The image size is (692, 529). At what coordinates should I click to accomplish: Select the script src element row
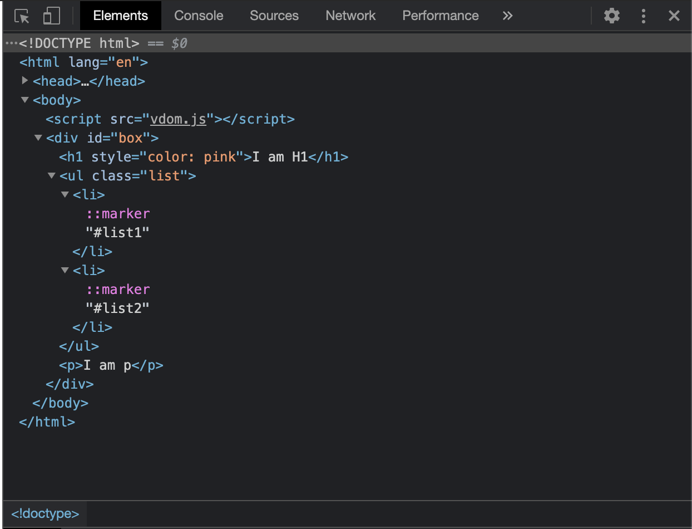tap(170, 119)
